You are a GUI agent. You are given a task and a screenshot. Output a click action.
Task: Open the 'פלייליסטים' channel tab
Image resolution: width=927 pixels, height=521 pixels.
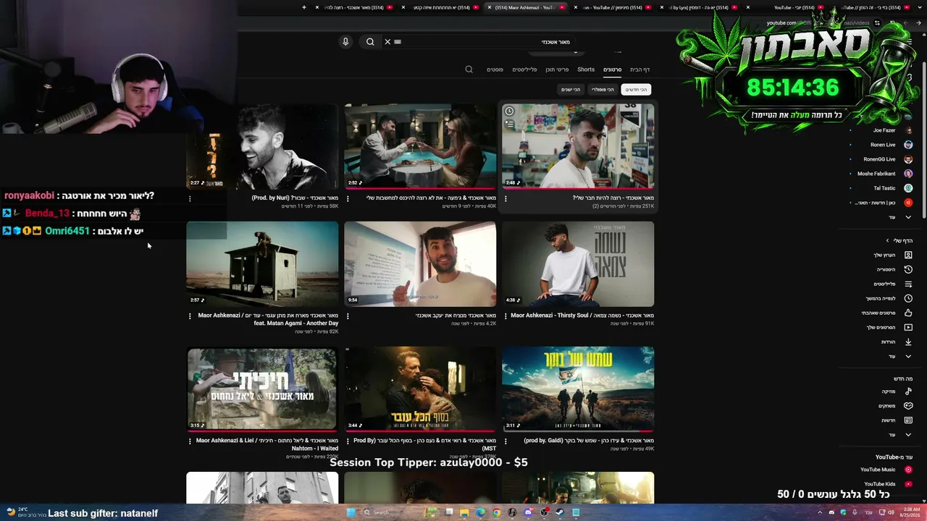pos(524,69)
